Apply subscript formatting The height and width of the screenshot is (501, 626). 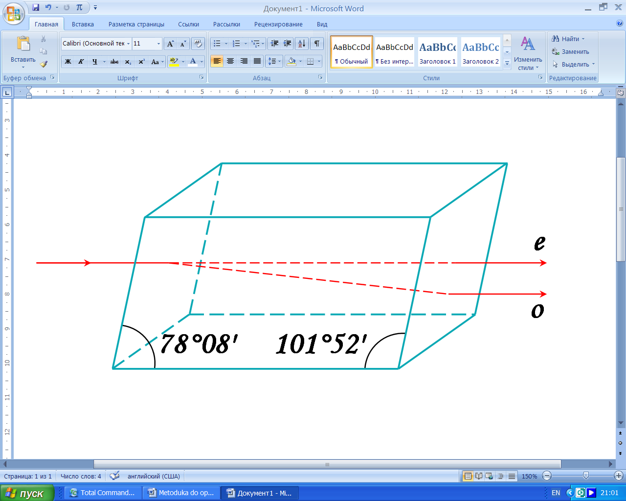(x=128, y=62)
